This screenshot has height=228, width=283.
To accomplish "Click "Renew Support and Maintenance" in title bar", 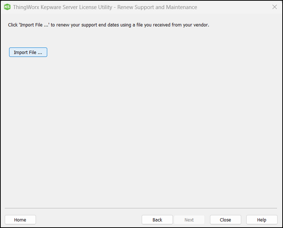I will click(x=157, y=7).
